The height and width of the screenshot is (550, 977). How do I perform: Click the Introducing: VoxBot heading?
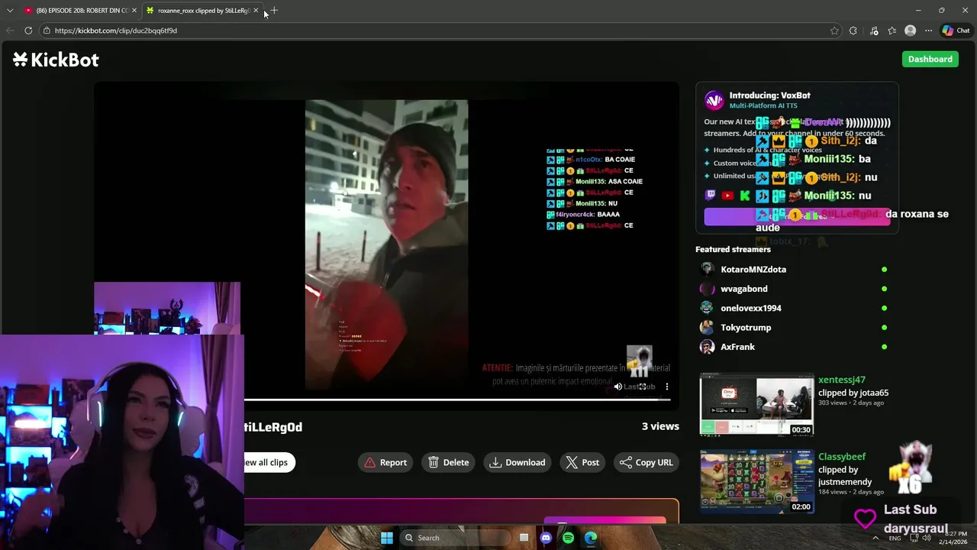coord(769,95)
